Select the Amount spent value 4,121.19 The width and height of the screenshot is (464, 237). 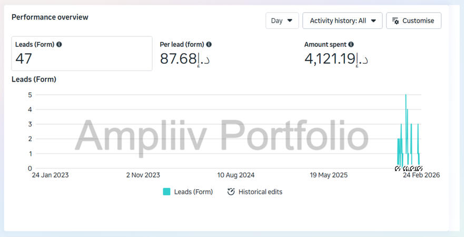pos(336,59)
